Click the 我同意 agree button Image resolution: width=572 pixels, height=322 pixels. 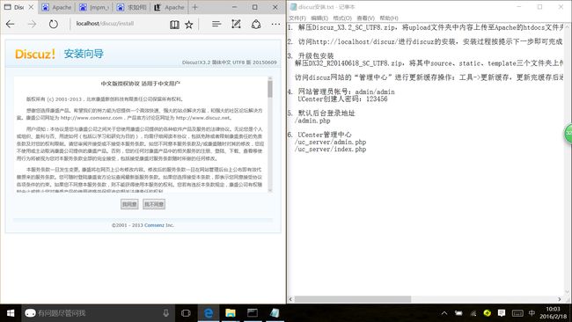coord(129,204)
